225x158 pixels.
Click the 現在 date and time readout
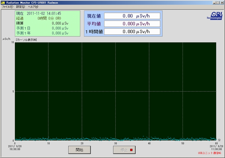[x=44, y=13]
